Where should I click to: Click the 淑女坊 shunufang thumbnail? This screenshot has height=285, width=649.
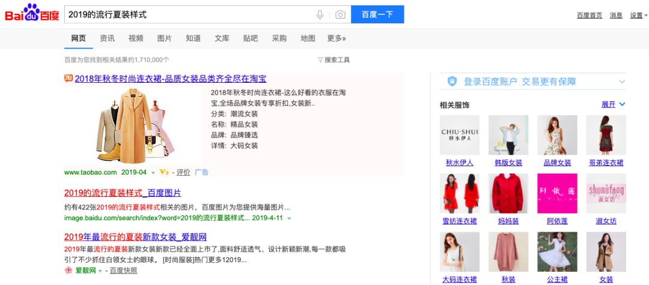[x=606, y=193]
